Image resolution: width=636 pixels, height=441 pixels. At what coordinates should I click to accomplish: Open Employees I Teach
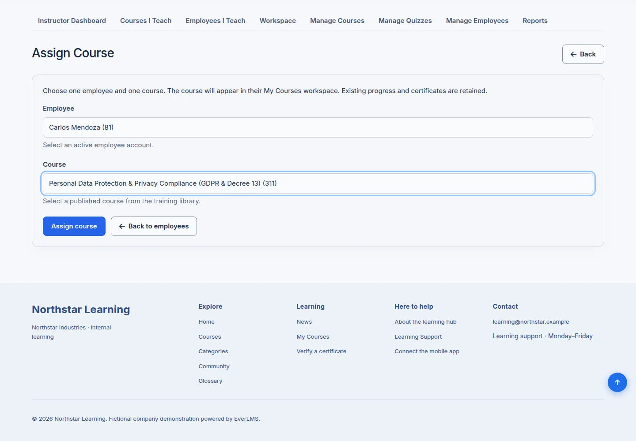pos(216,21)
